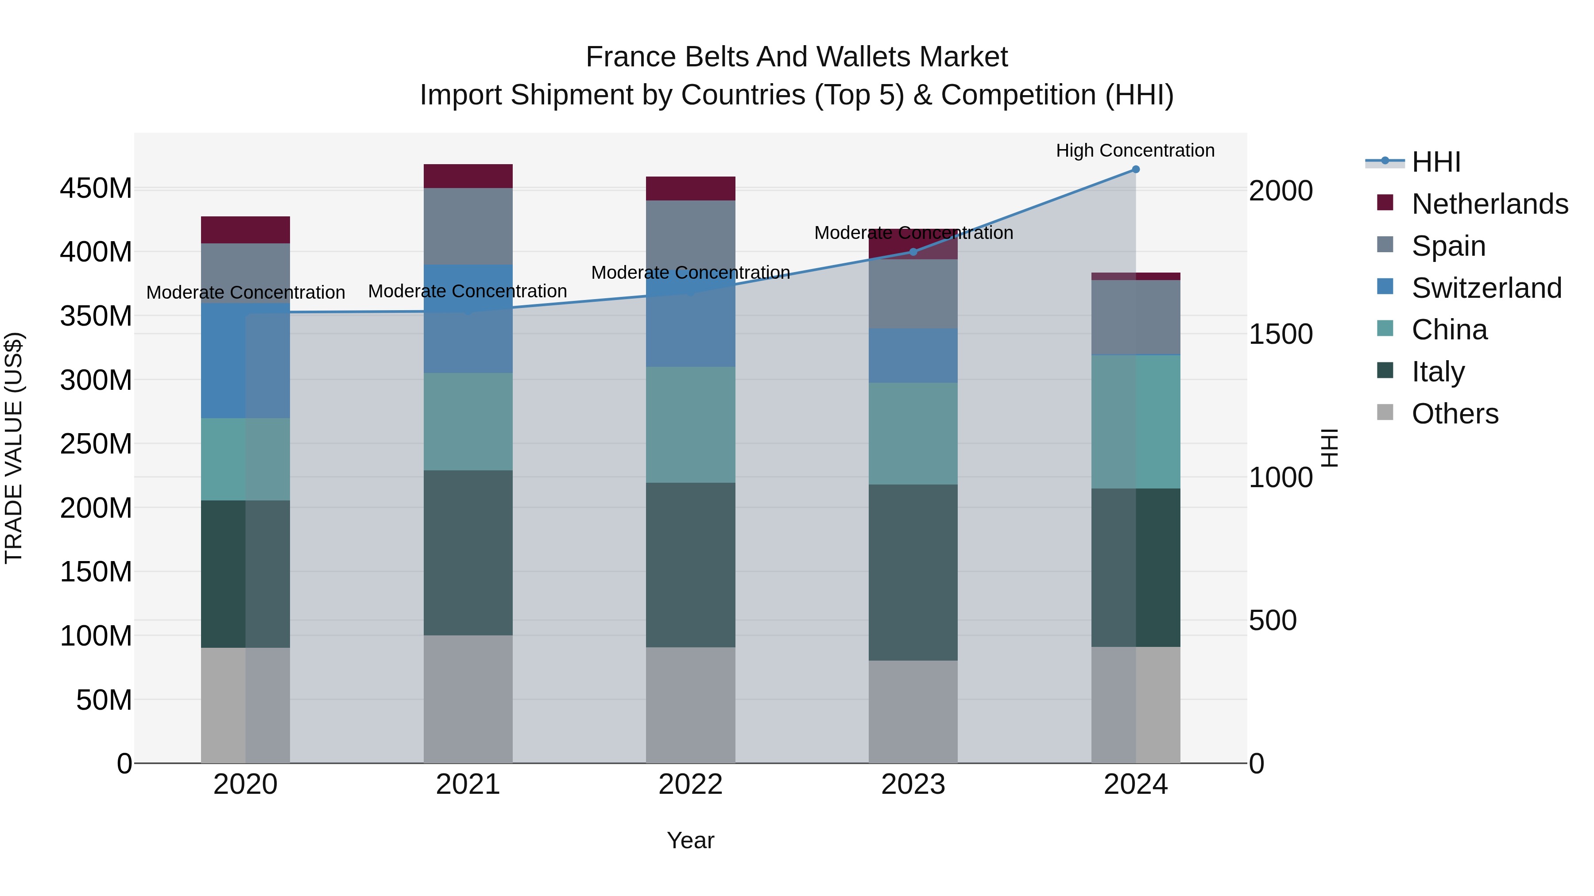Click the HHI data point for 2023
This screenshot has width=1594, height=896.
(x=913, y=252)
